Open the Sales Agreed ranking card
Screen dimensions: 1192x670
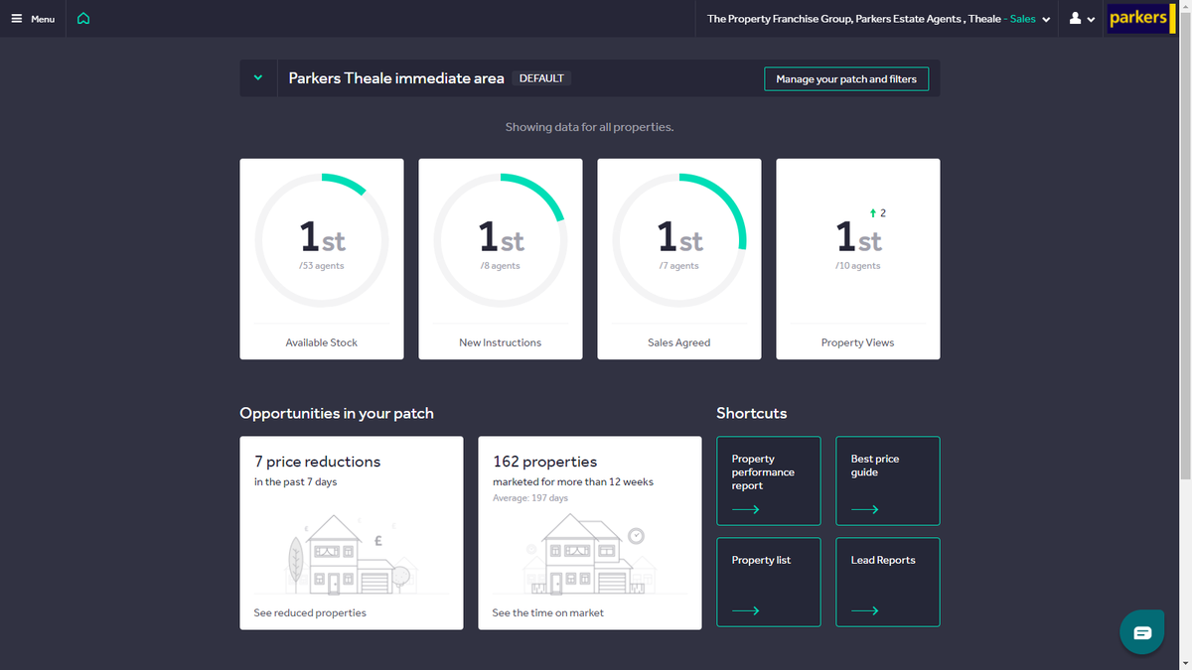tap(679, 259)
